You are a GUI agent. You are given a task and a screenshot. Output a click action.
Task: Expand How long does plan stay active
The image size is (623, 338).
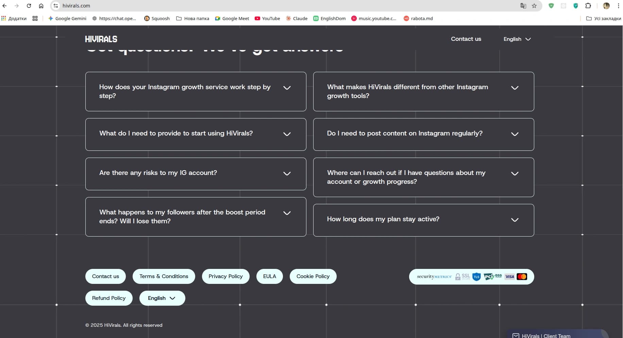(x=423, y=220)
